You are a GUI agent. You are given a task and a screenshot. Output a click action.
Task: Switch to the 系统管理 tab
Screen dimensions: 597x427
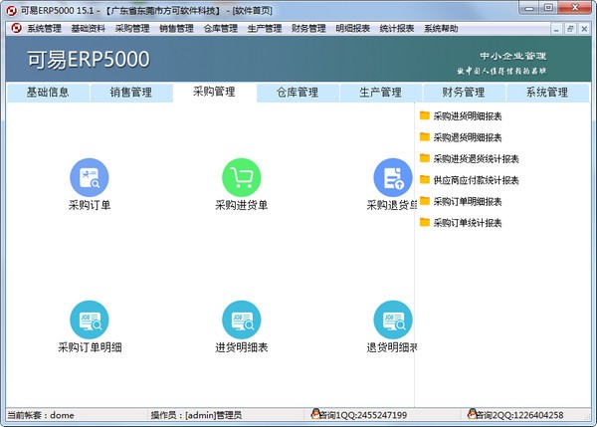547,93
